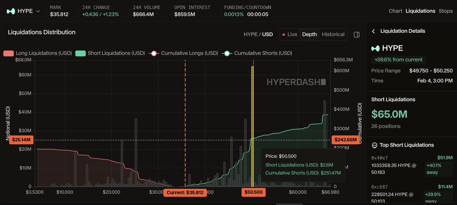Click the Price Range $49.750 - $50.250 value

click(431, 71)
